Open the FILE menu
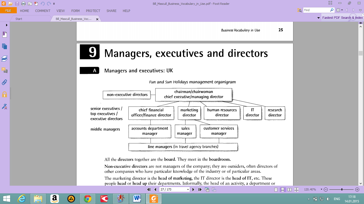This screenshot has width=364, height=204. tap(8, 11)
